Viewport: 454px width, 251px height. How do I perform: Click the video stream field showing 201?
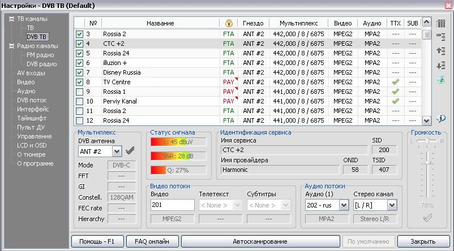172,205
